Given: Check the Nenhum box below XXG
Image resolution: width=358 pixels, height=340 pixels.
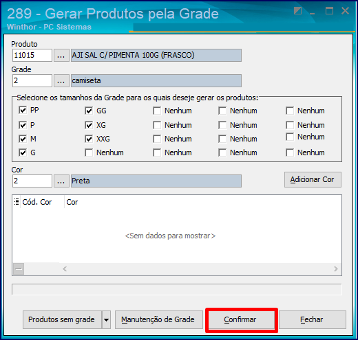Looking at the screenshot, I should (89, 152).
